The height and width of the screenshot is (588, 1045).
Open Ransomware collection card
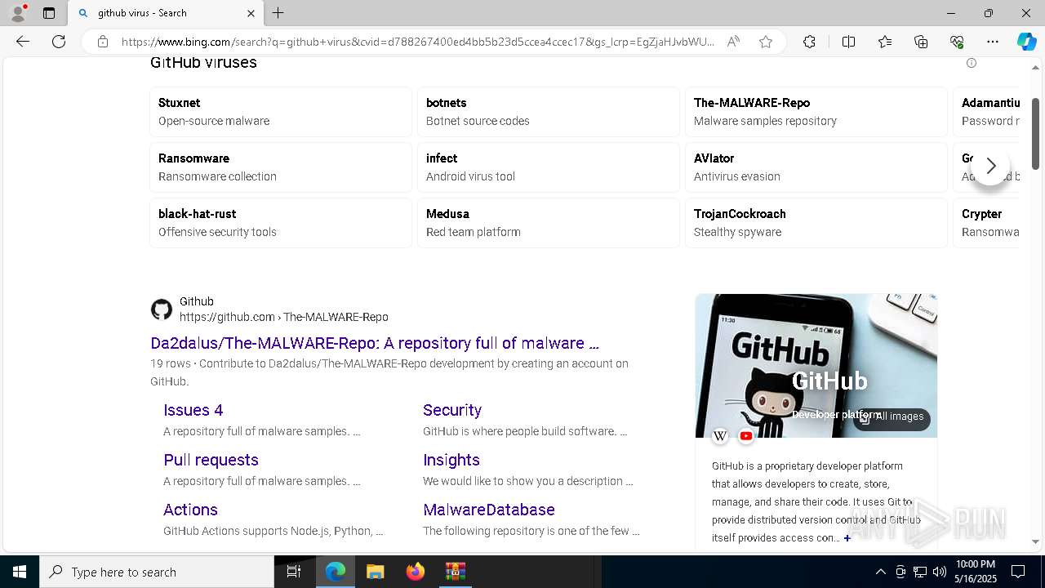pyautogui.click(x=281, y=167)
